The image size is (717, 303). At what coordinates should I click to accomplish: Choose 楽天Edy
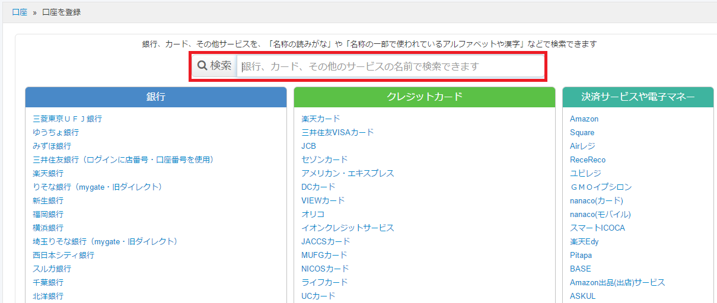pyautogui.click(x=584, y=241)
